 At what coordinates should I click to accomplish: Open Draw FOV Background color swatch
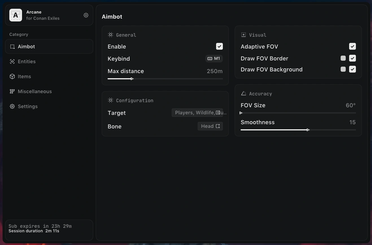point(343,69)
